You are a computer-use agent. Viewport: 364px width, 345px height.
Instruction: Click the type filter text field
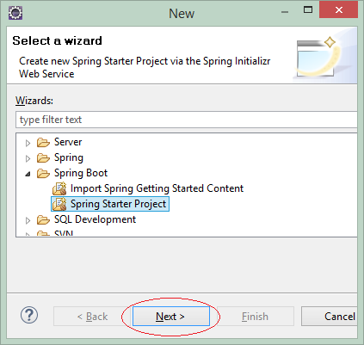[x=187, y=120]
